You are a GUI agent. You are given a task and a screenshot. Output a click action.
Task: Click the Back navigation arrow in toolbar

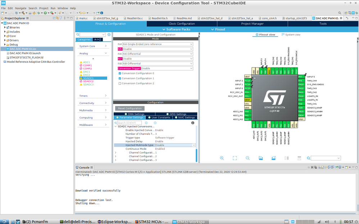(x=84, y=13)
